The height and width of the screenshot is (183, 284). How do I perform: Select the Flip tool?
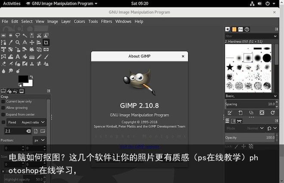tap(46, 50)
